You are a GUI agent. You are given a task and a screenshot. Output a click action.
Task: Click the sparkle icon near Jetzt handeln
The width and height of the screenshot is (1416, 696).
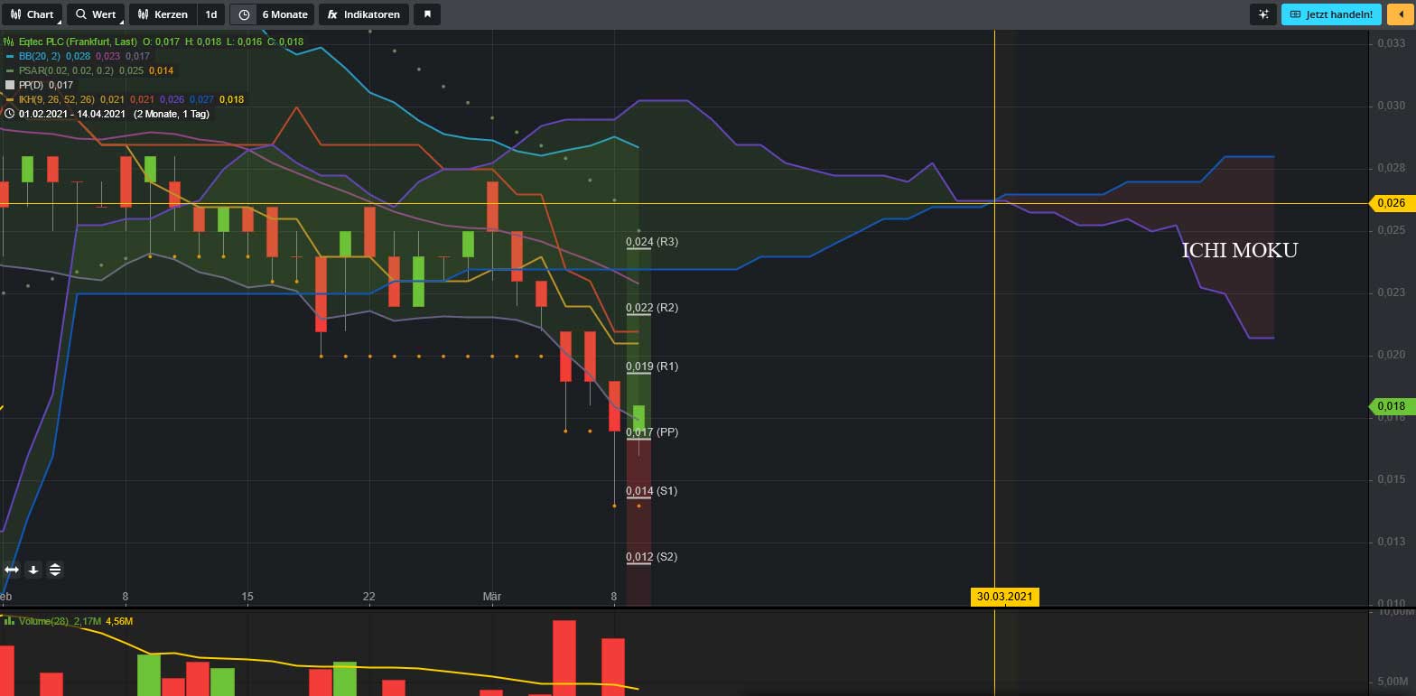click(1263, 14)
